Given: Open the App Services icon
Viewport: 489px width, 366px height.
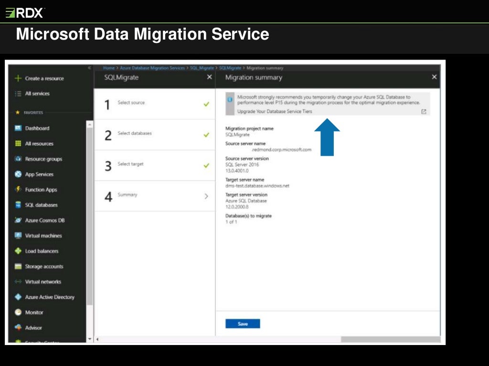Looking at the screenshot, I should coord(18,174).
